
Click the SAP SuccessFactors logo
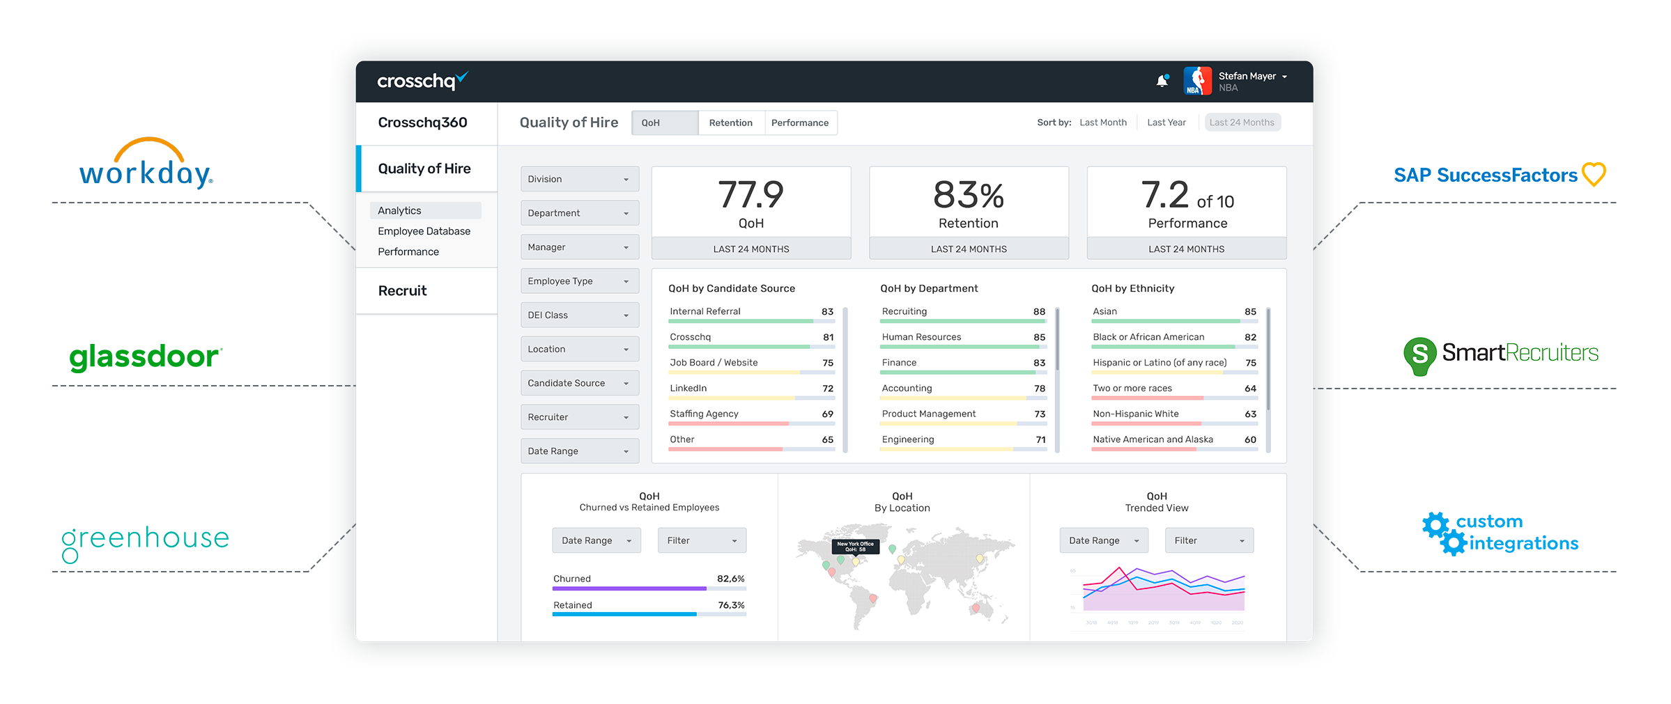pyautogui.click(x=1499, y=175)
